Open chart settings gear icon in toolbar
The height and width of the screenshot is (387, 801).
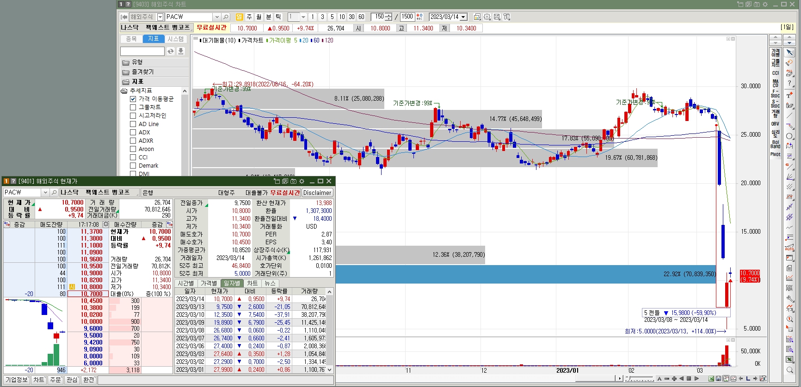pyautogui.click(x=487, y=17)
